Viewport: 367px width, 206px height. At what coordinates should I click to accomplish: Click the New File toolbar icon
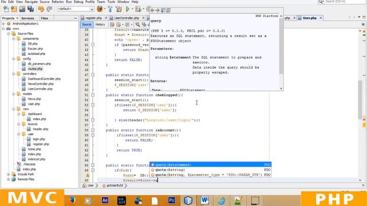pyautogui.click(x=6, y=9)
